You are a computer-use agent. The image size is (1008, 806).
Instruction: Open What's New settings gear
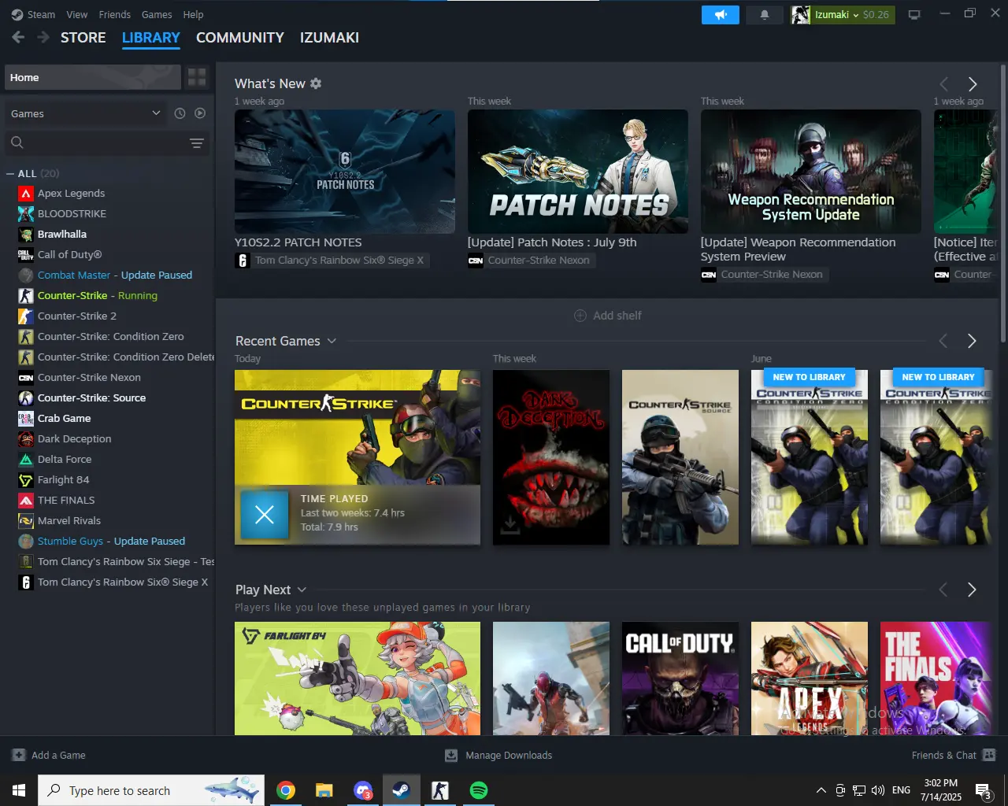316,83
